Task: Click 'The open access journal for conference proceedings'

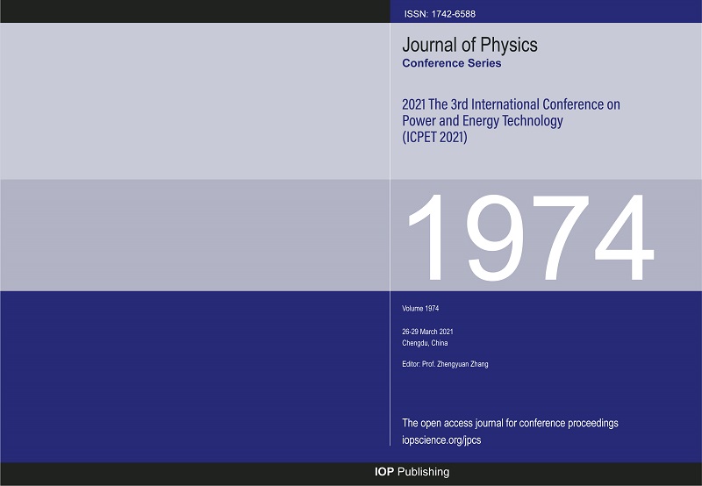Action: pyautogui.click(x=510, y=424)
